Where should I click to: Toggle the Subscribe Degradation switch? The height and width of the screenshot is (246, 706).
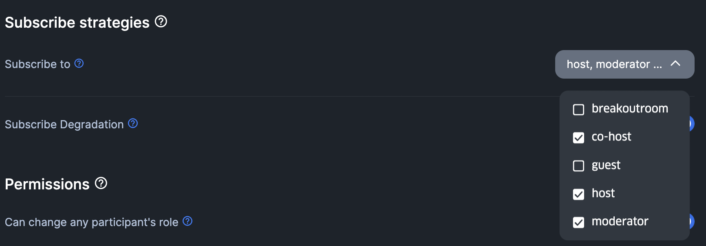691,124
